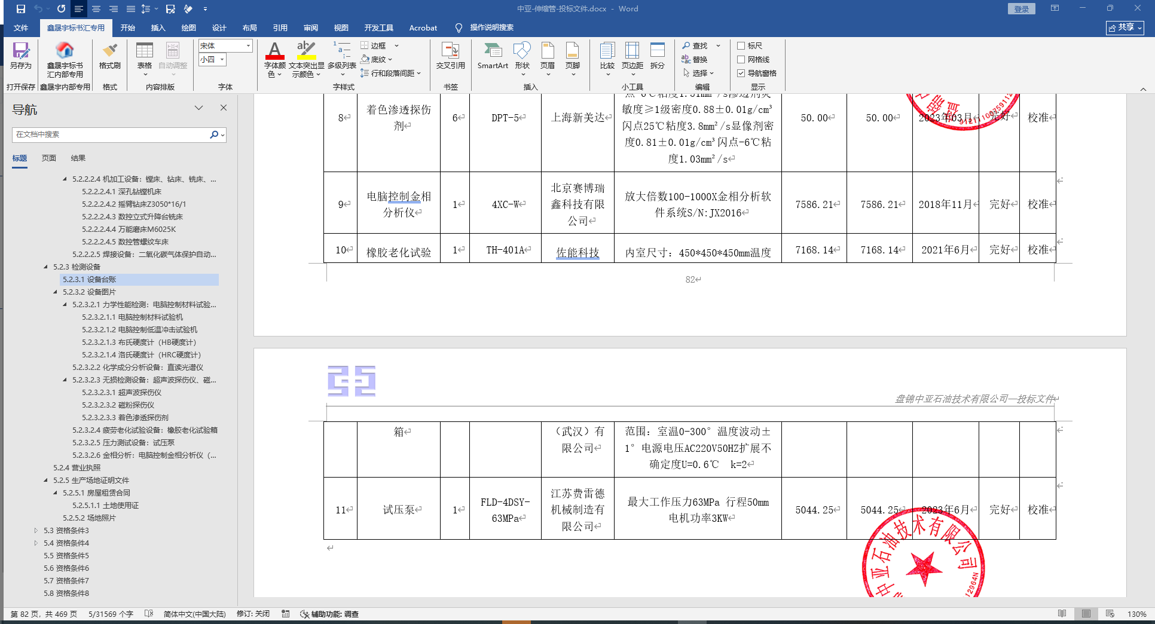This screenshot has height=624, width=1155.
Task: Open the 文件 File menu
Action: [x=21, y=27]
